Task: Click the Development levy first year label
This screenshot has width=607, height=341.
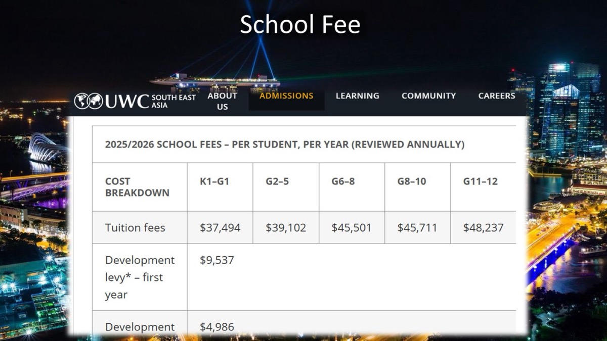Action: click(140, 277)
